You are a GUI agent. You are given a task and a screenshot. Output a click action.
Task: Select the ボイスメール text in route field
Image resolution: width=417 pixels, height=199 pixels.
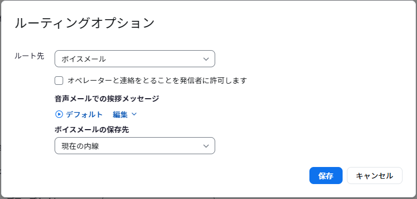pos(84,59)
